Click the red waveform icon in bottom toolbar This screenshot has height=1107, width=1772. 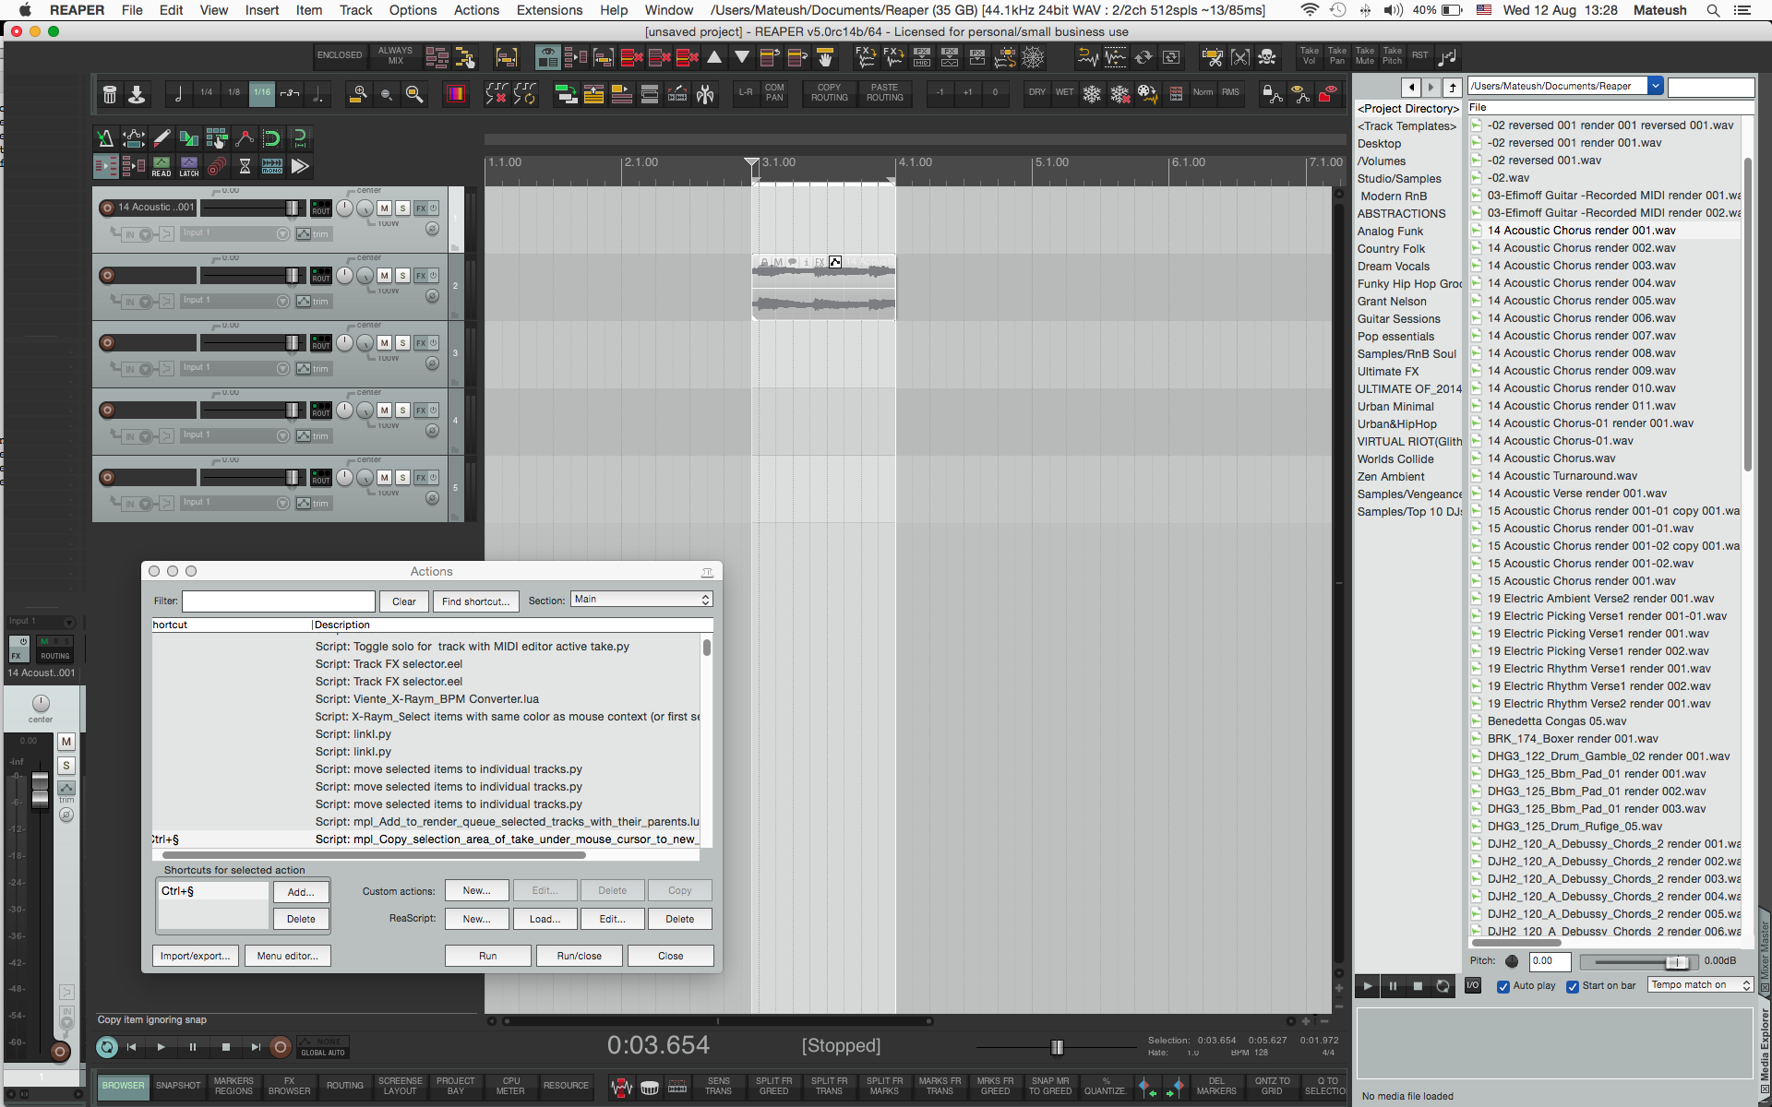(622, 1088)
